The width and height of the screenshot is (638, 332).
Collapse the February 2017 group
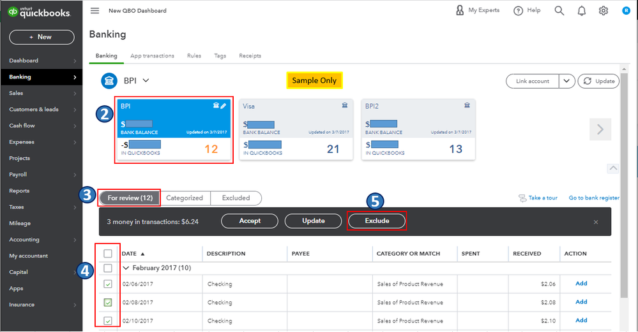pos(126,268)
